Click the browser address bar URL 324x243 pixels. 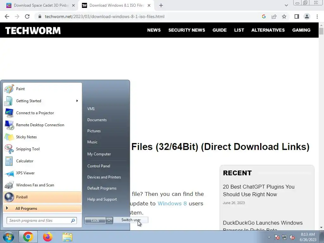pos(104,16)
